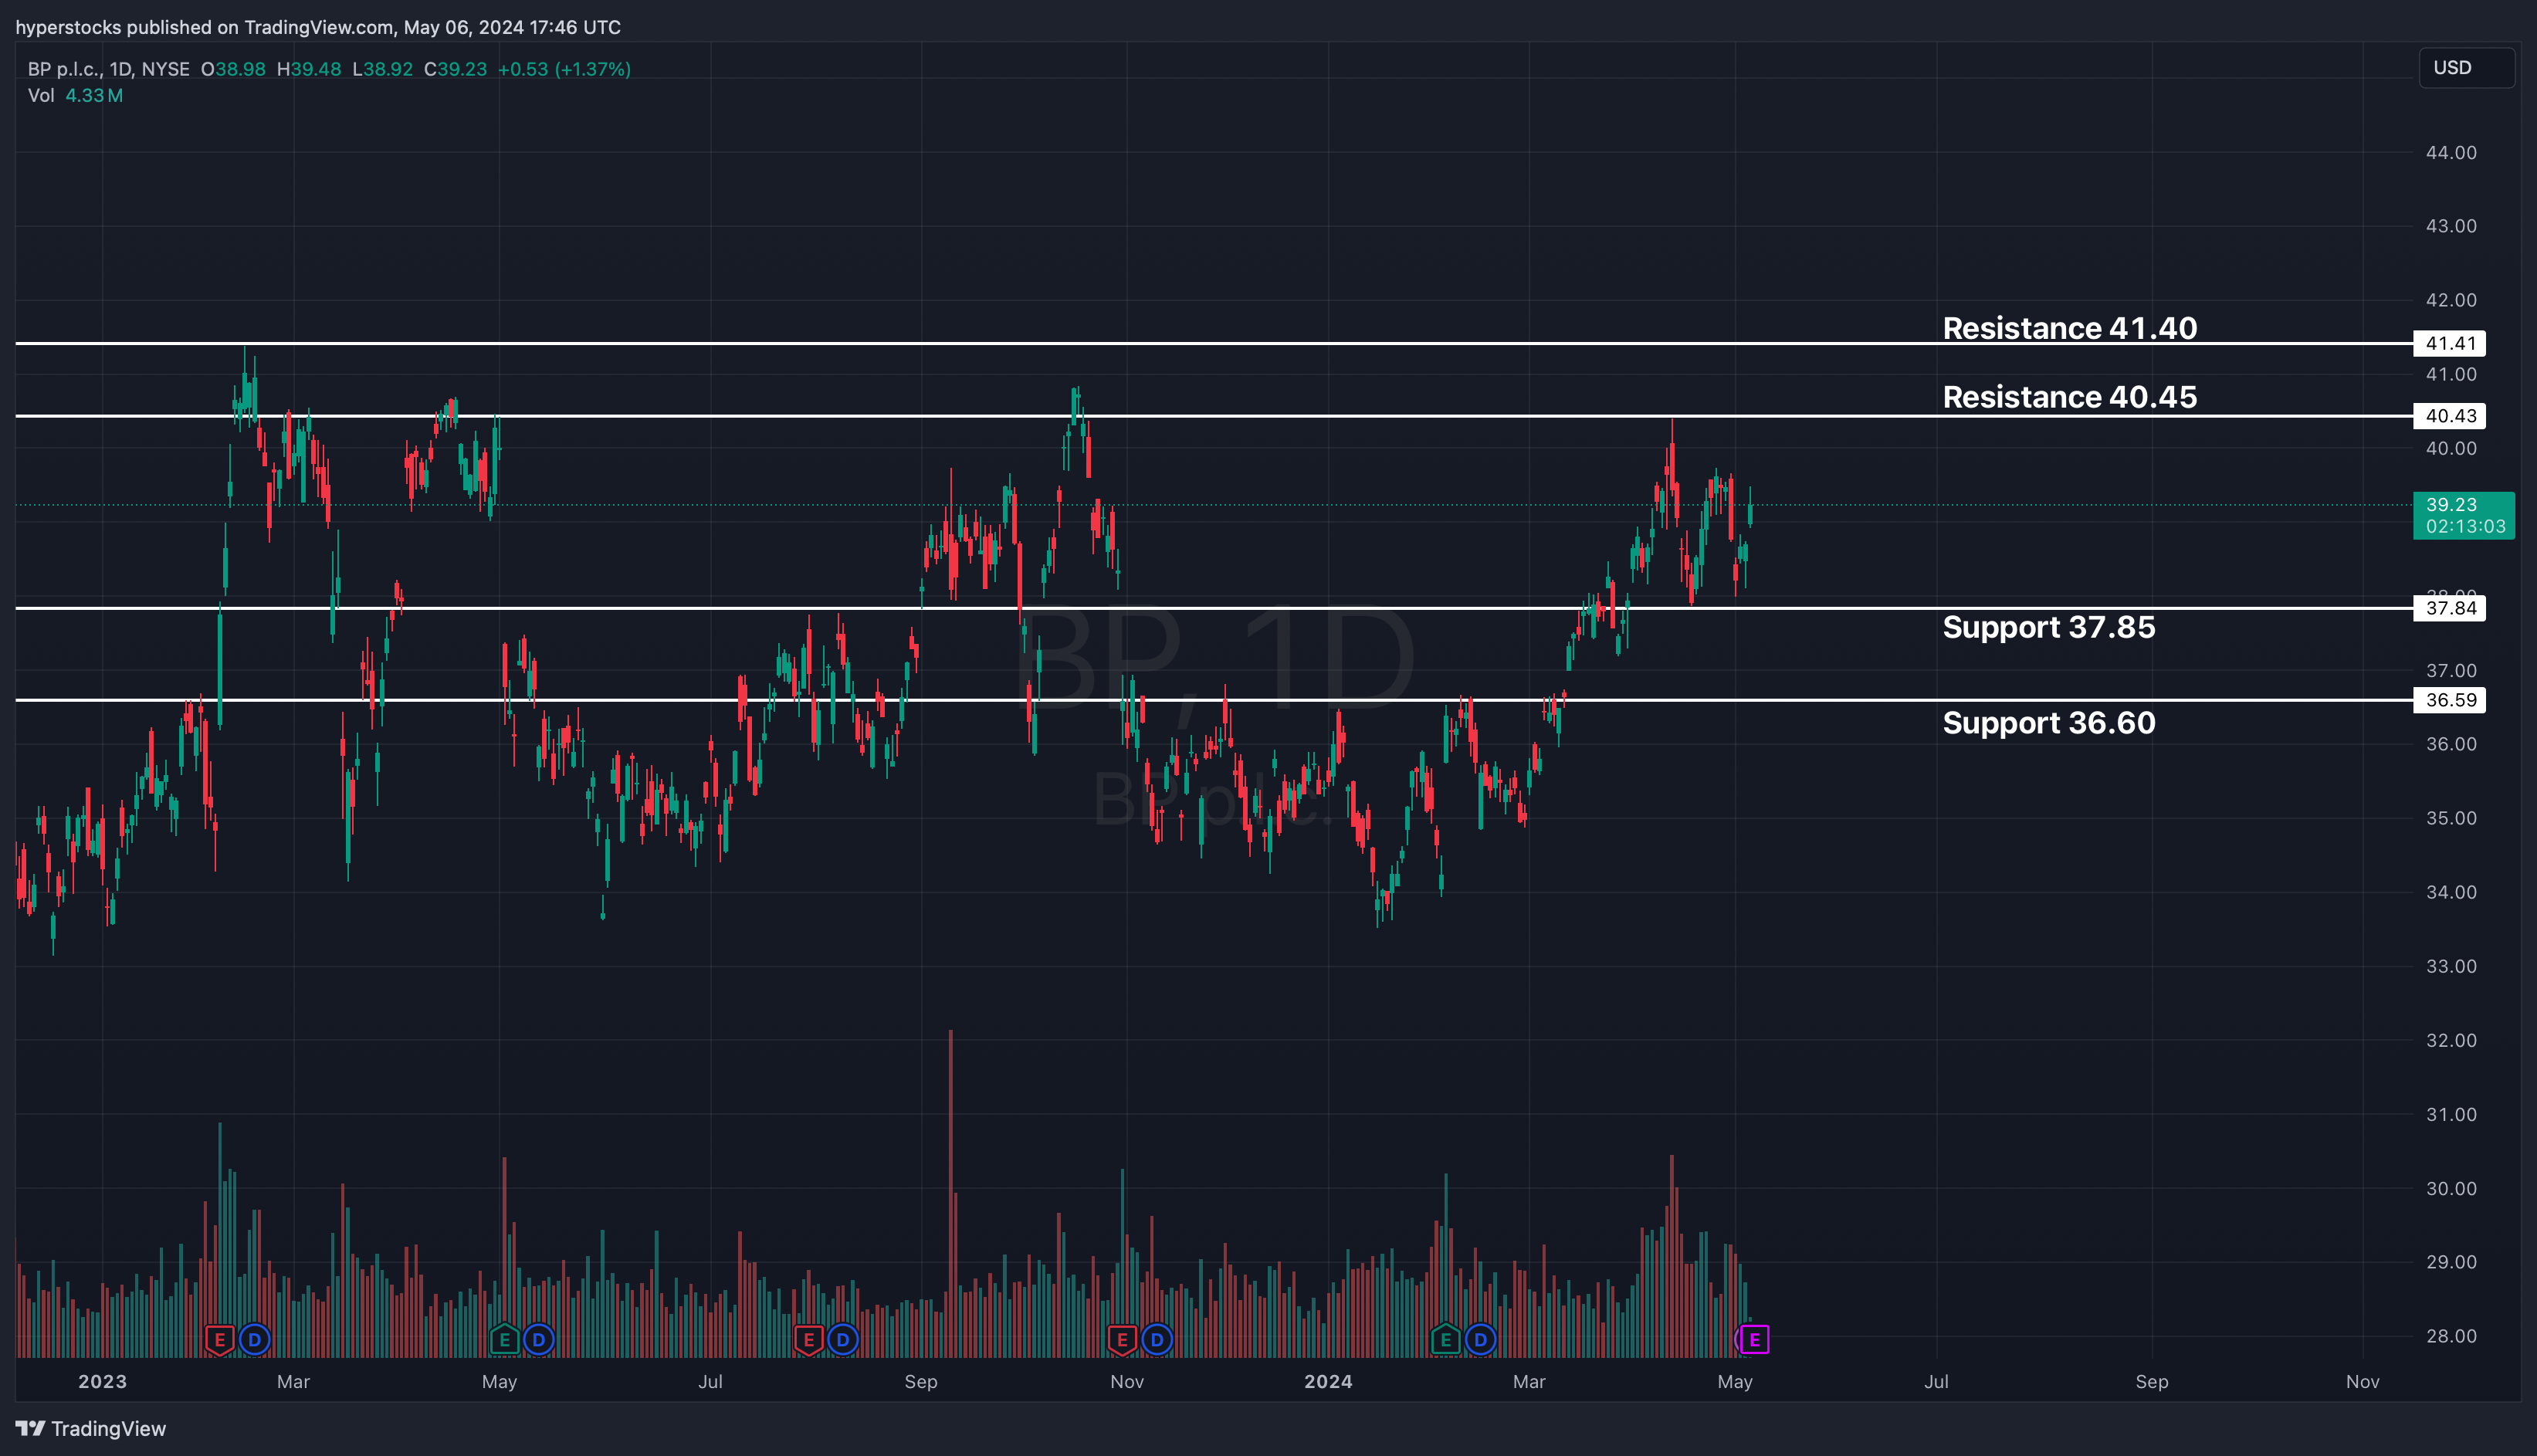Viewport: 2537px width, 1456px height.
Task: Click the Vol 4.33M indicator label
Action: click(75, 96)
